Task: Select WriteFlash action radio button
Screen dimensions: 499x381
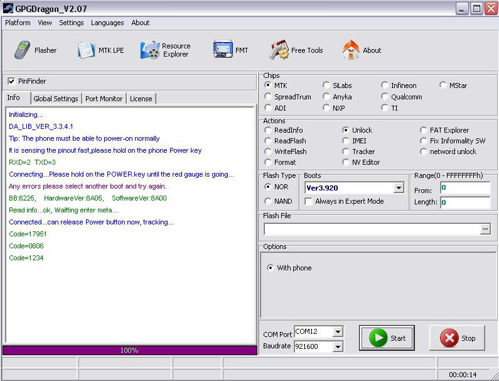Action: (268, 152)
